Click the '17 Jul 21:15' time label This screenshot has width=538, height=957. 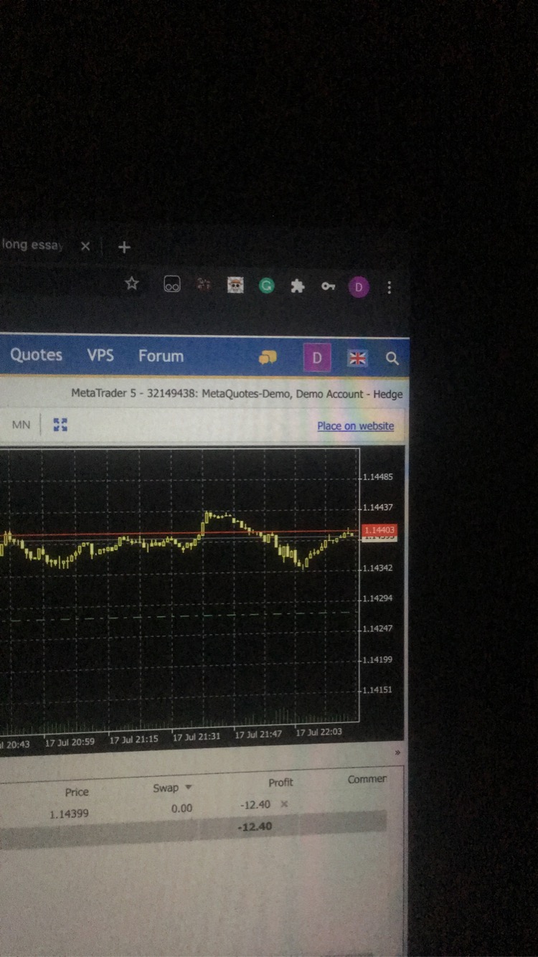pyautogui.click(x=133, y=739)
